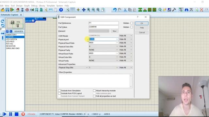The image size is (209, 117).
Task: Click the Redraw display icon
Action: coord(68,10)
